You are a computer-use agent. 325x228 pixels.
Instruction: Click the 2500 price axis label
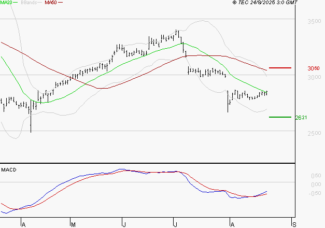[x=314, y=134]
